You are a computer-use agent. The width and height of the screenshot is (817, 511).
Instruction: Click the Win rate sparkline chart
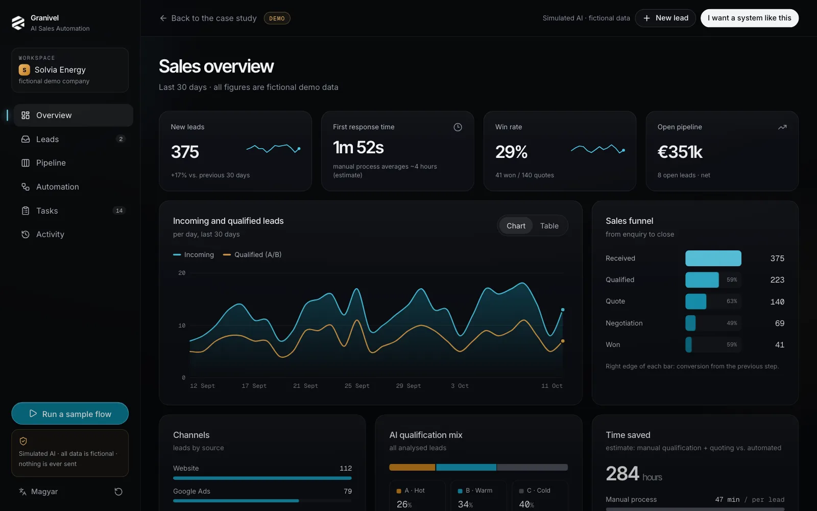click(x=598, y=149)
